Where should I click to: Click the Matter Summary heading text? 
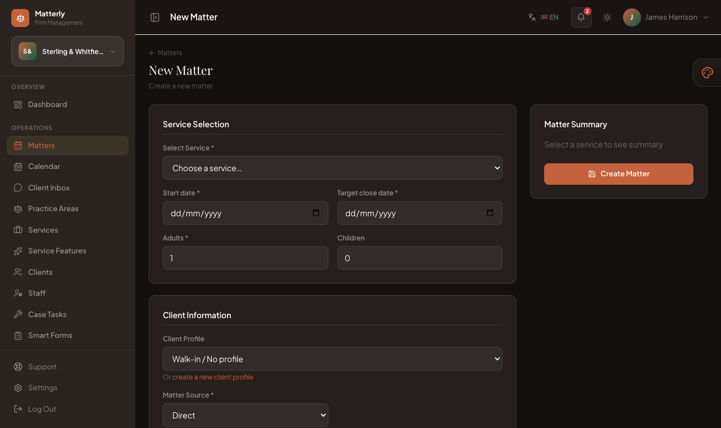(576, 124)
